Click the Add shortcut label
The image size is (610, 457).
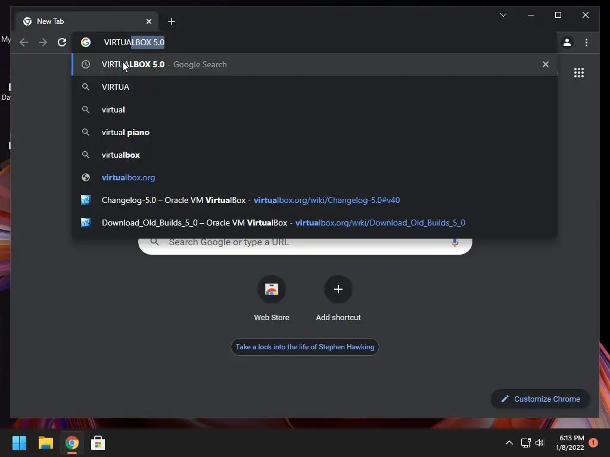point(338,318)
